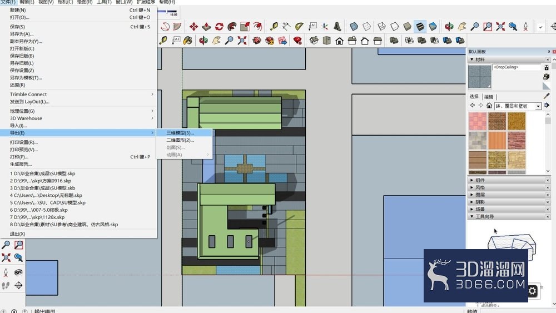
Task: Click 发送到 LayOut(L)... entry
Action: pos(78,102)
